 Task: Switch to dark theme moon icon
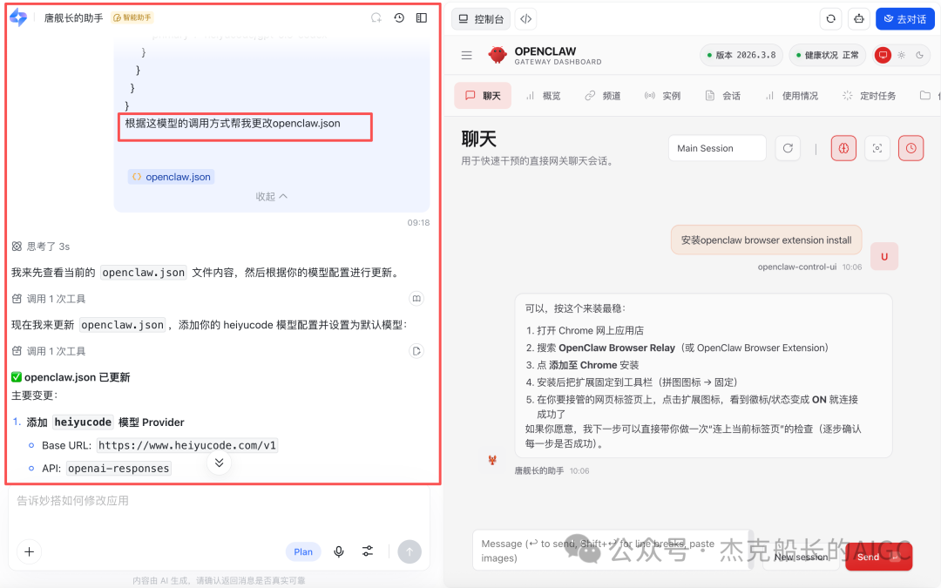pos(919,55)
